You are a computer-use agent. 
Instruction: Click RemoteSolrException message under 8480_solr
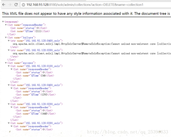92,44
